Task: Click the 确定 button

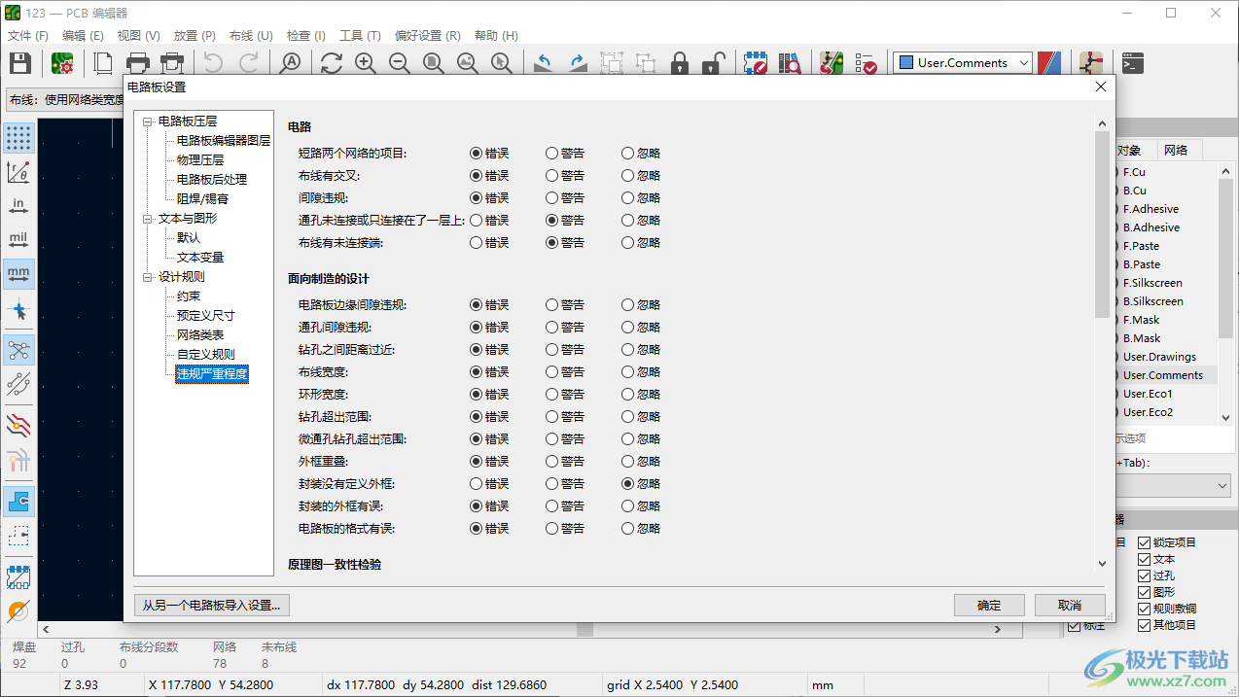Action: tap(989, 605)
